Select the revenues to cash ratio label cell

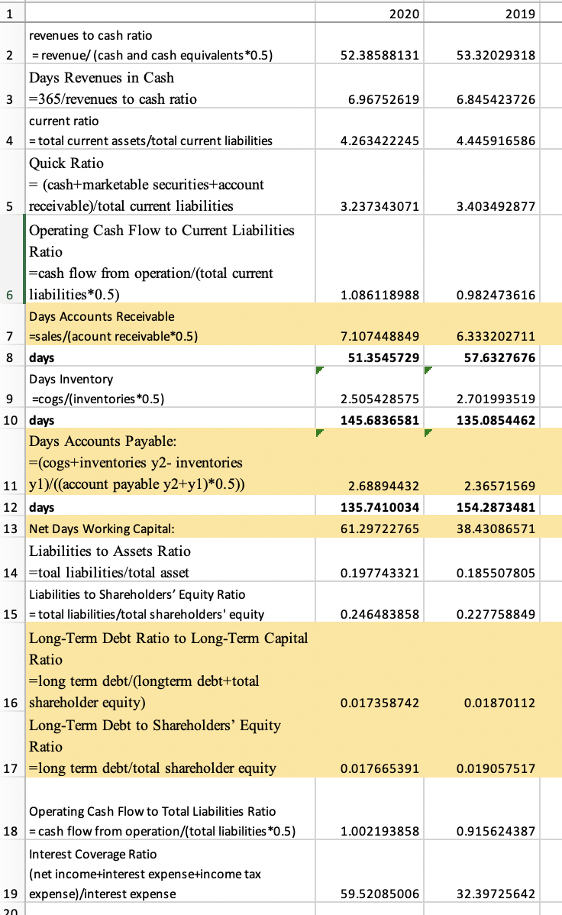tap(170, 44)
